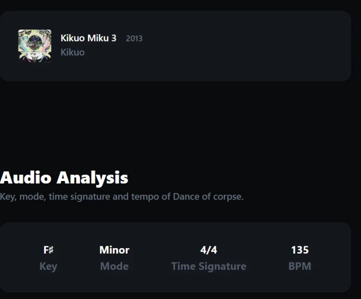Image resolution: width=361 pixels, height=299 pixels.
Task: Click the Audio Analysis heading
Action: tap(64, 178)
